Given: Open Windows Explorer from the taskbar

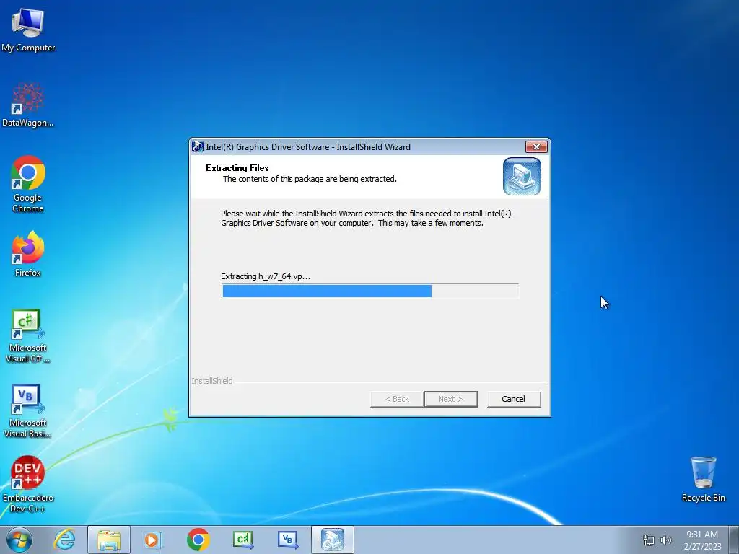Looking at the screenshot, I should point(109,540).
